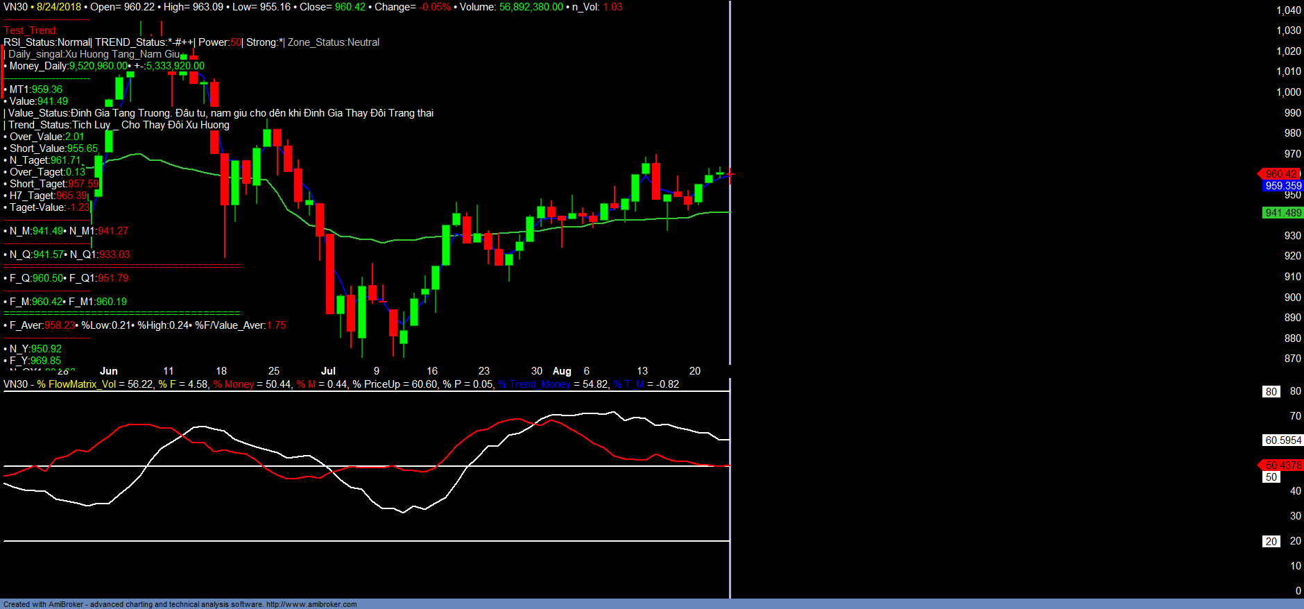This screenshot has height=609, width=1304.
Task: Click the RSI_Status:Normal text
Action: (x=46, y=42)
